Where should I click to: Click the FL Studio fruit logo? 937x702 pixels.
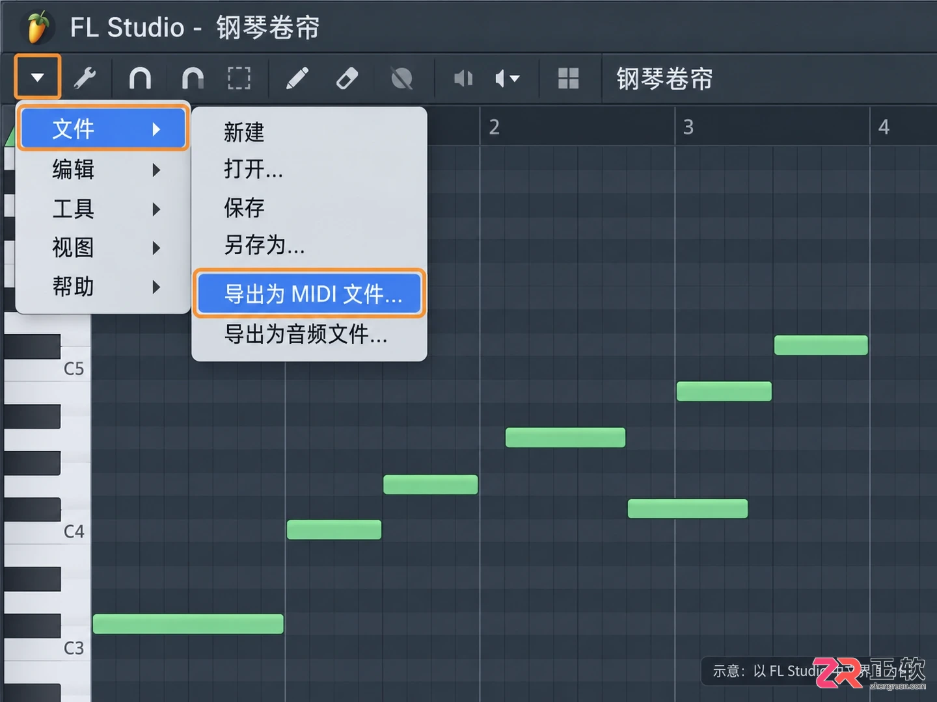38,27
